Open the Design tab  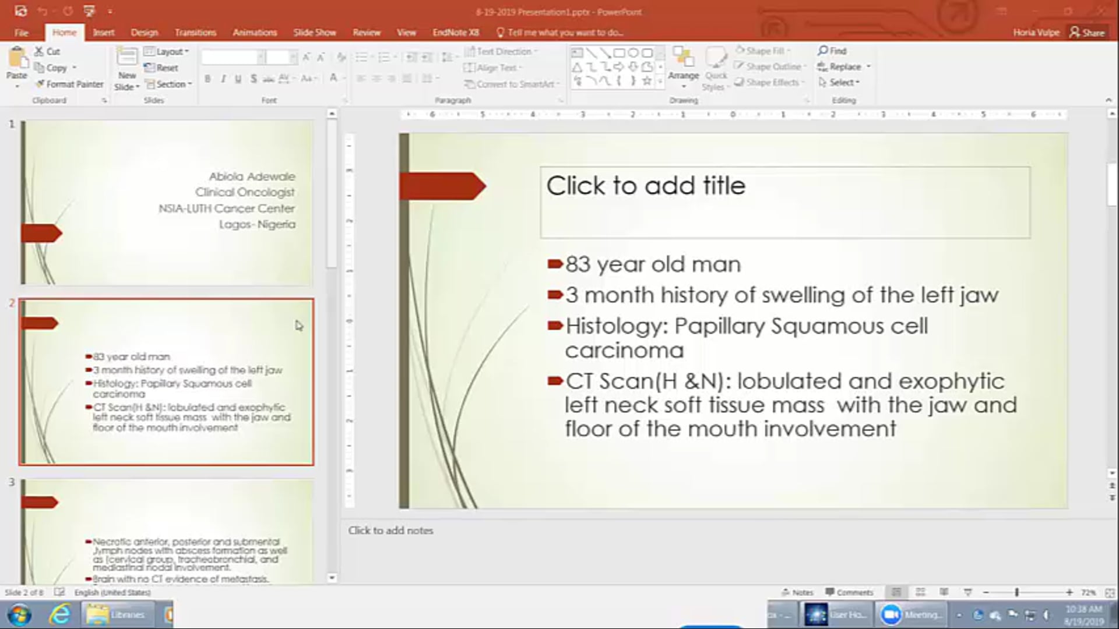[x=144, y=33]
